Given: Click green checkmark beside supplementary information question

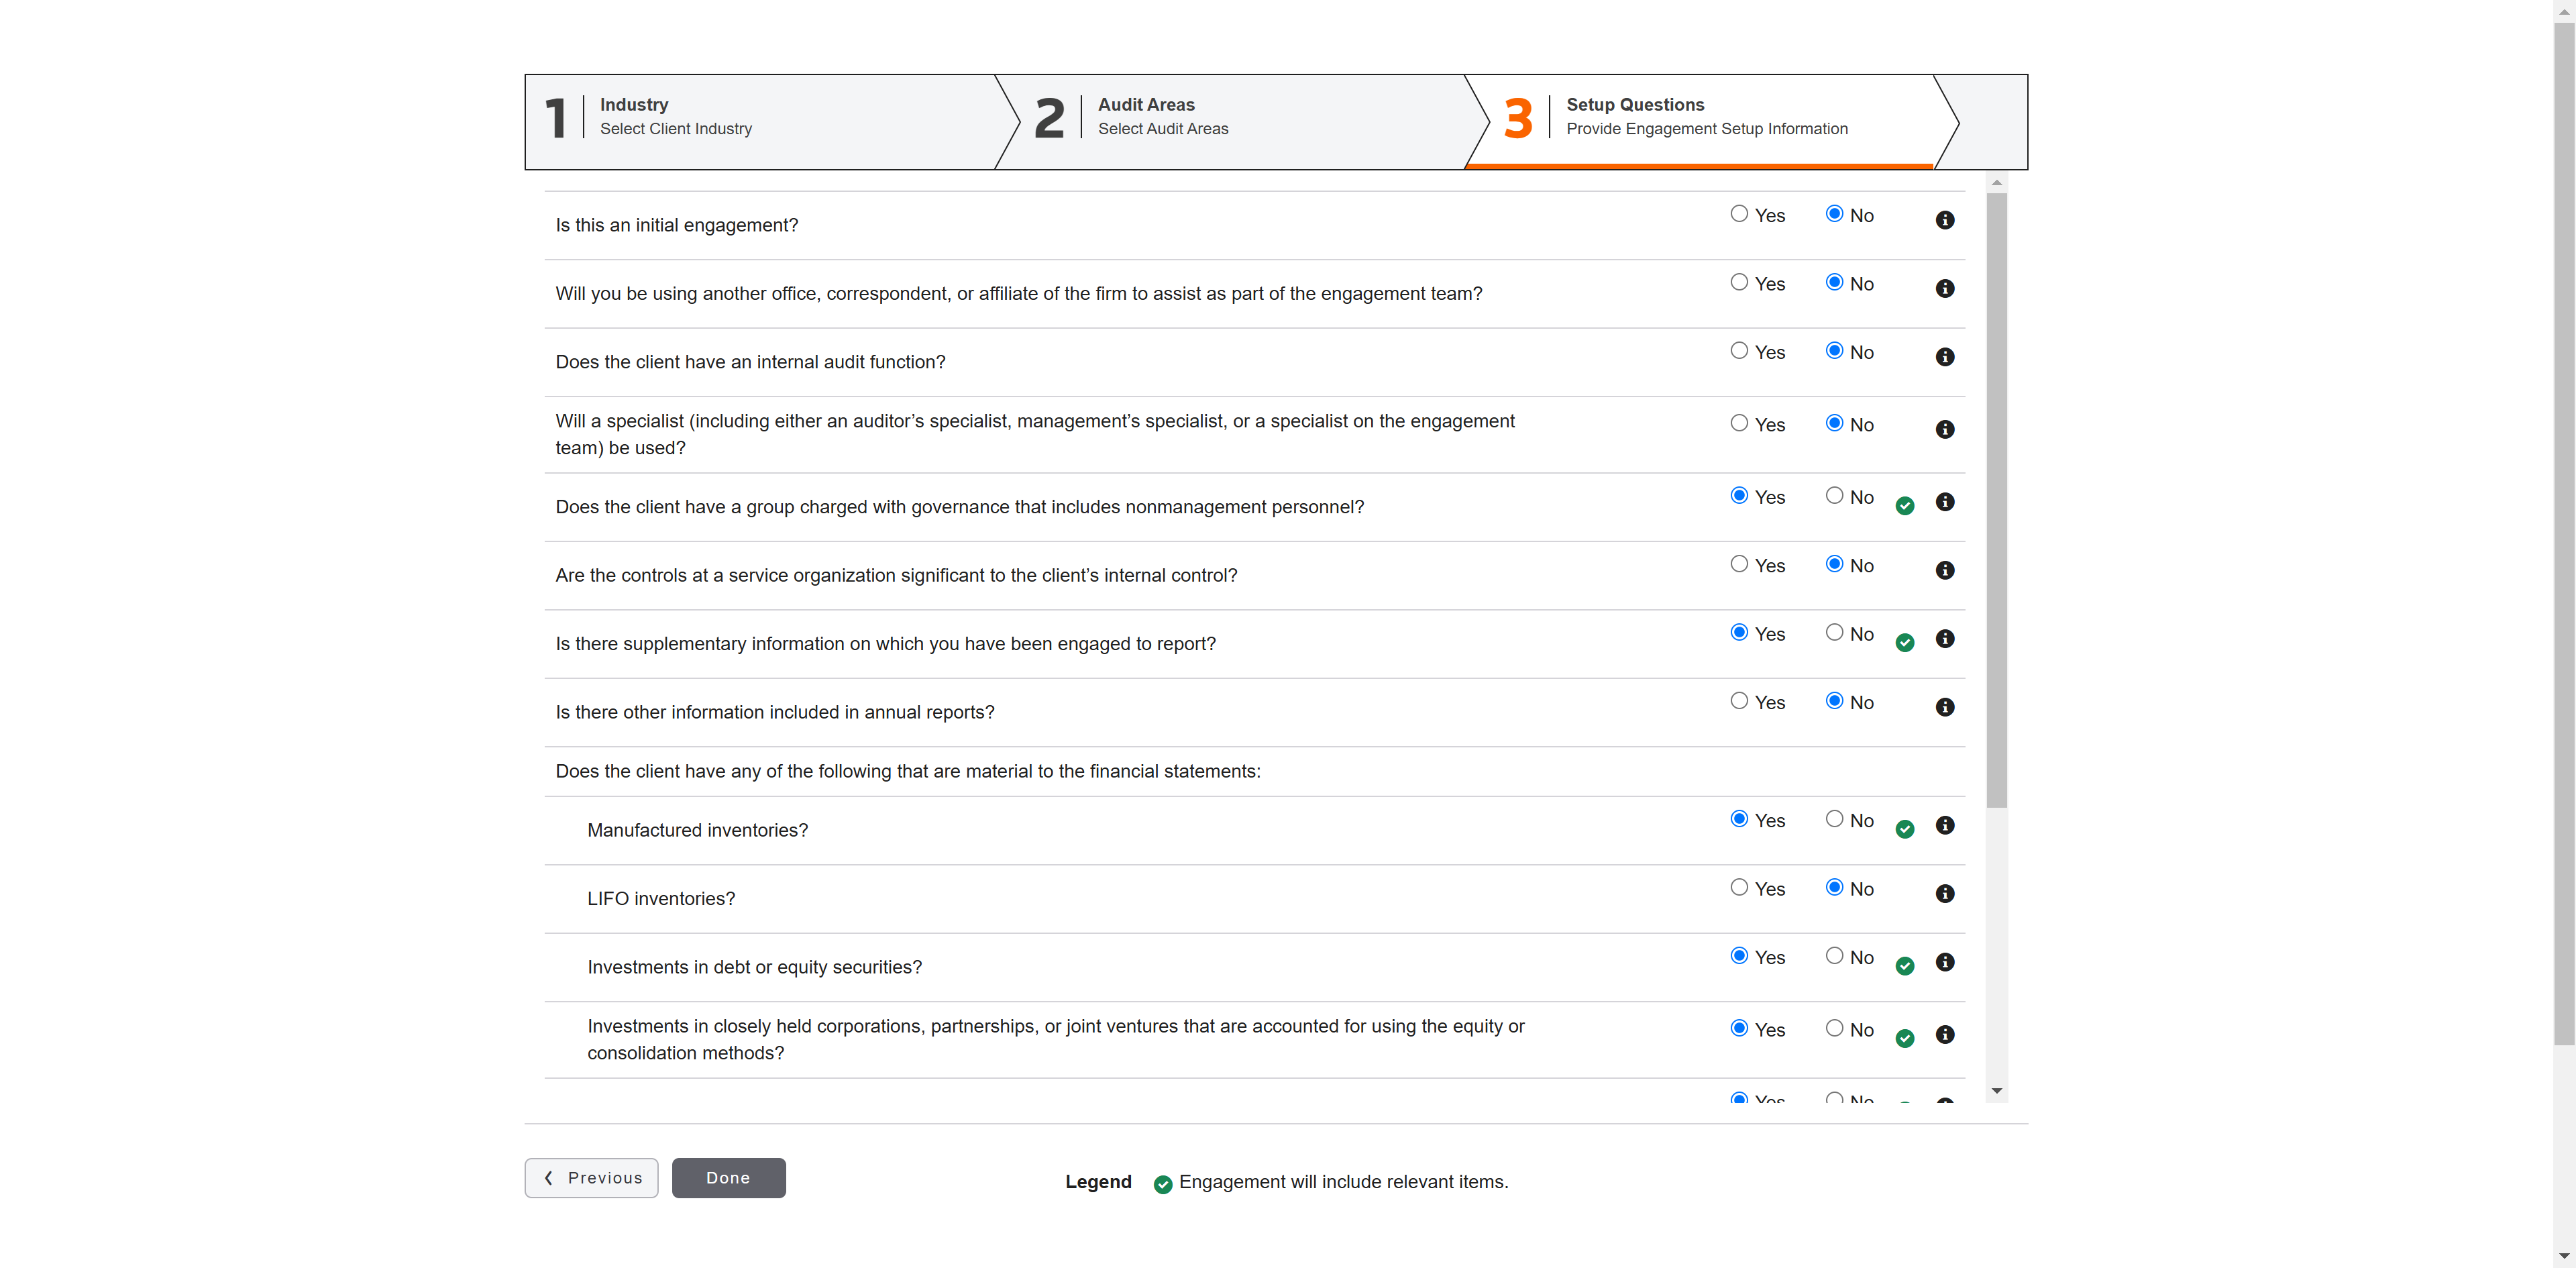Looking at the screenshot, I should point(1904,643).
